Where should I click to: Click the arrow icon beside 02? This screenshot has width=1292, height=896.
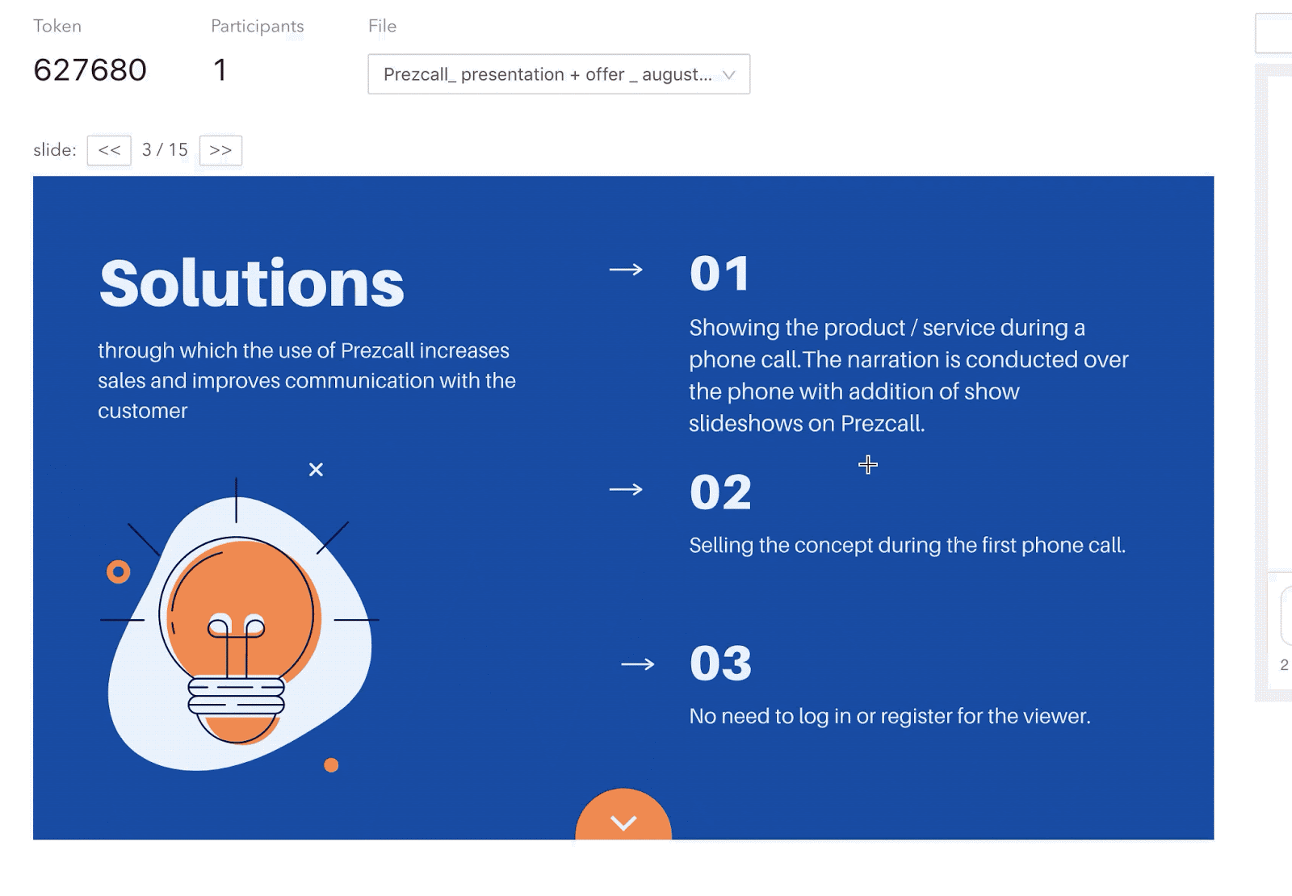tap(626, 489)
